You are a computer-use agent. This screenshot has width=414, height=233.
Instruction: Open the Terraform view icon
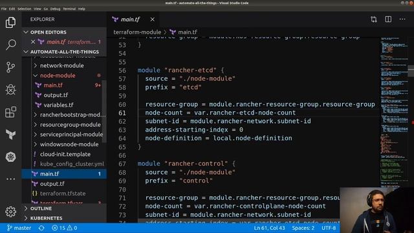point(10,135)
